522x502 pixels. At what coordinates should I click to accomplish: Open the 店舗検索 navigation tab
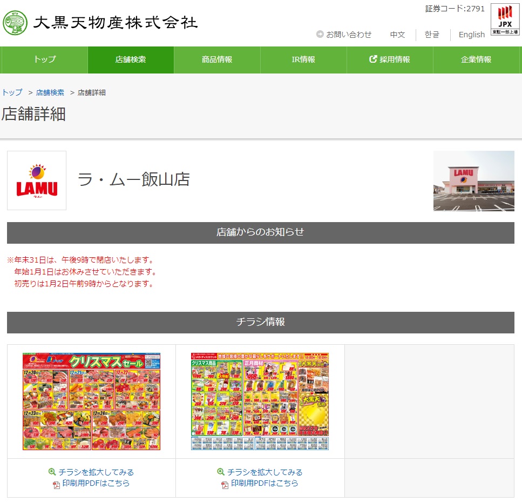click(131, 59)
